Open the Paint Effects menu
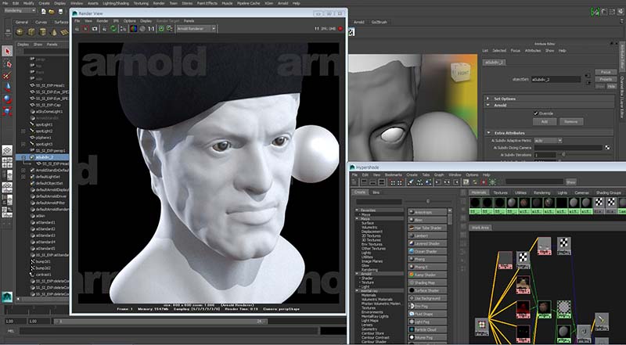Viewport: 626px width, 345px height. 207,3
